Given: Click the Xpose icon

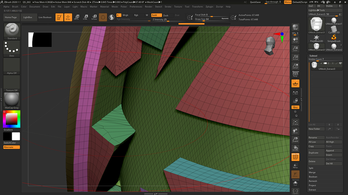Looking at the screenshot, I should tap(295, 192).
